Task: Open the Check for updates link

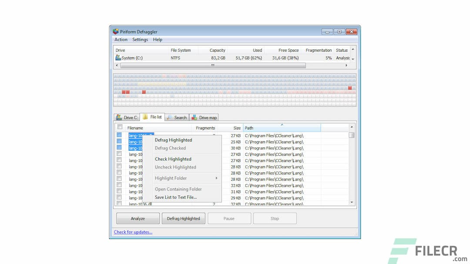Action: coord(133,232)
